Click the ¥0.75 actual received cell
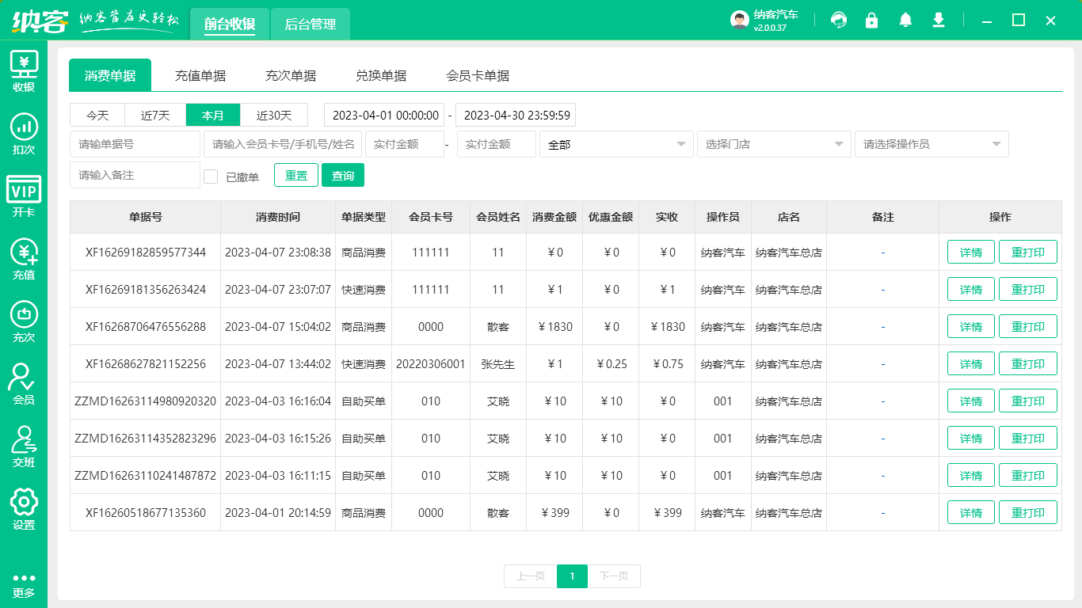This screenshot has height=608, width=1082. 667,364
